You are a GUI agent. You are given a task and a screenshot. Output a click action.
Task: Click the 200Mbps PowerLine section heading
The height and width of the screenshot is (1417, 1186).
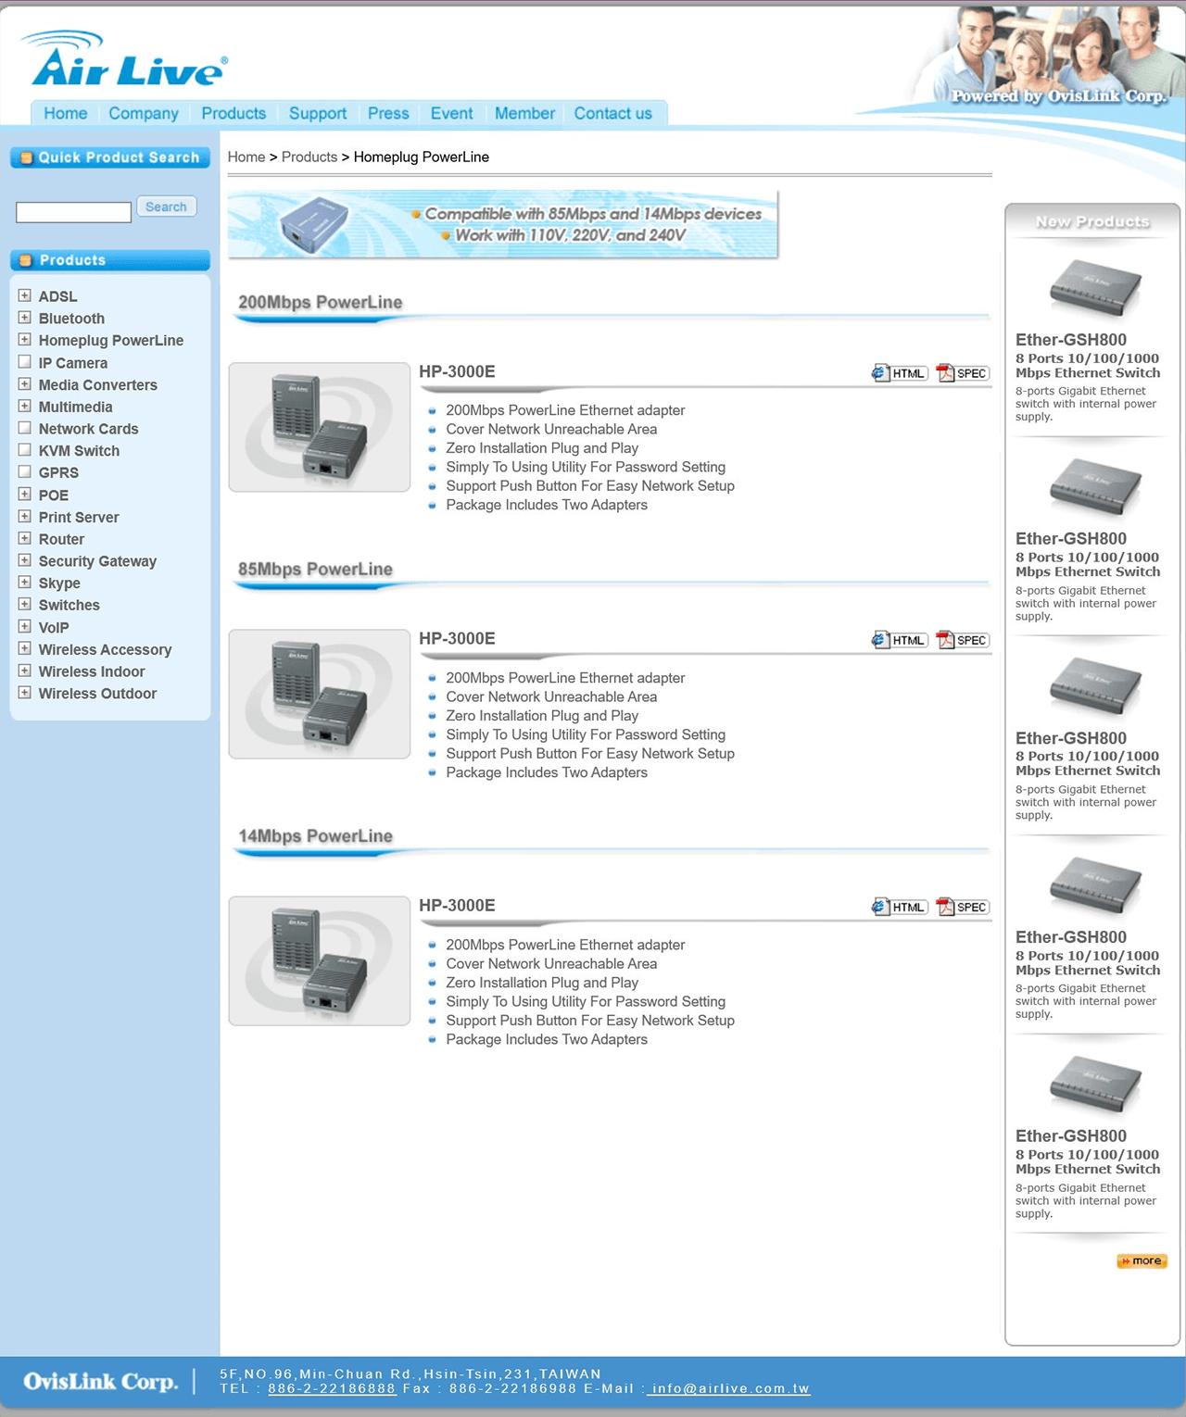click(321, 302)
